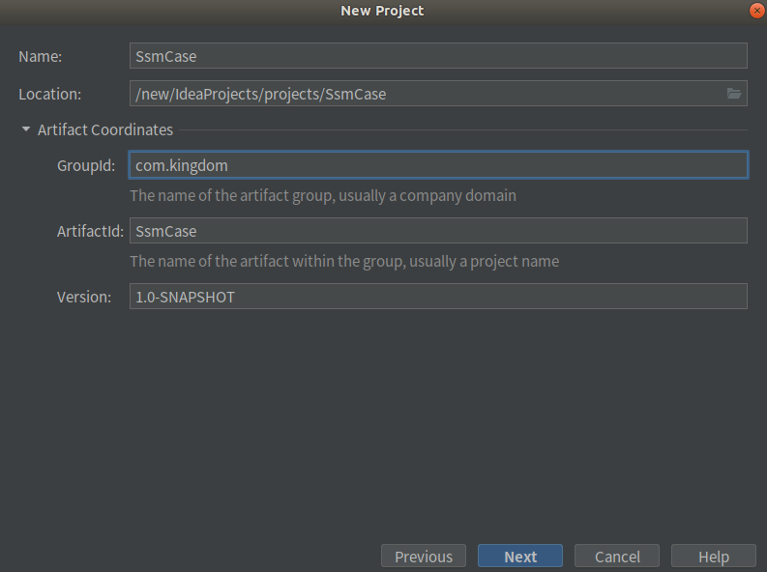The height and width of the screenshot is (572, 767).
Task: Open Help for New Project
Action: pyautogui.click(x=713, y=557)
